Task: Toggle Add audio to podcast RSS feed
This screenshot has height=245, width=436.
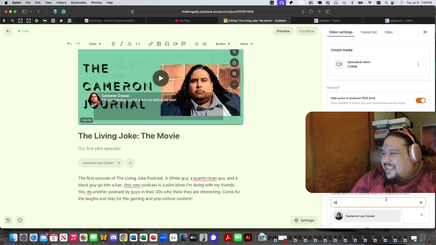Action: tap(421, 100)
